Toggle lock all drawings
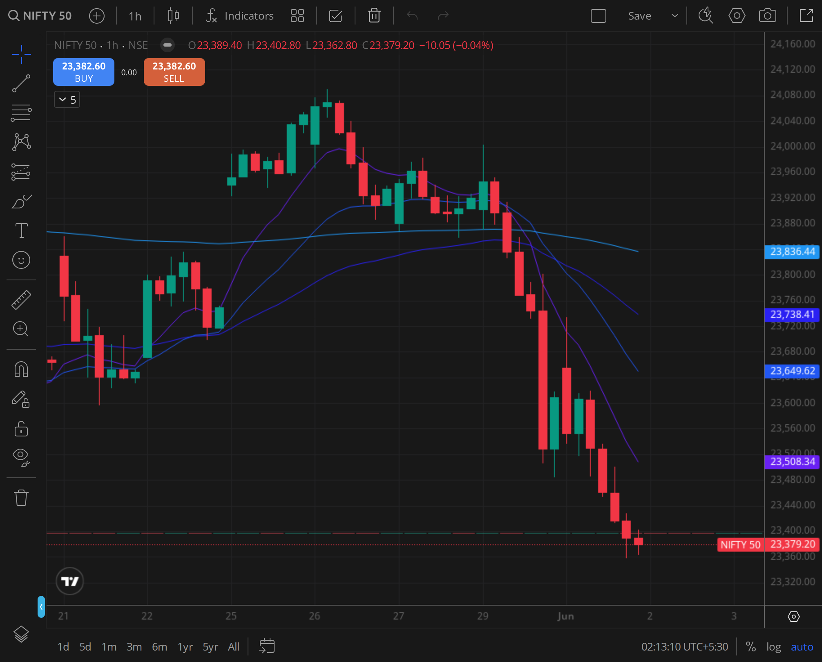 coord(21,429)
